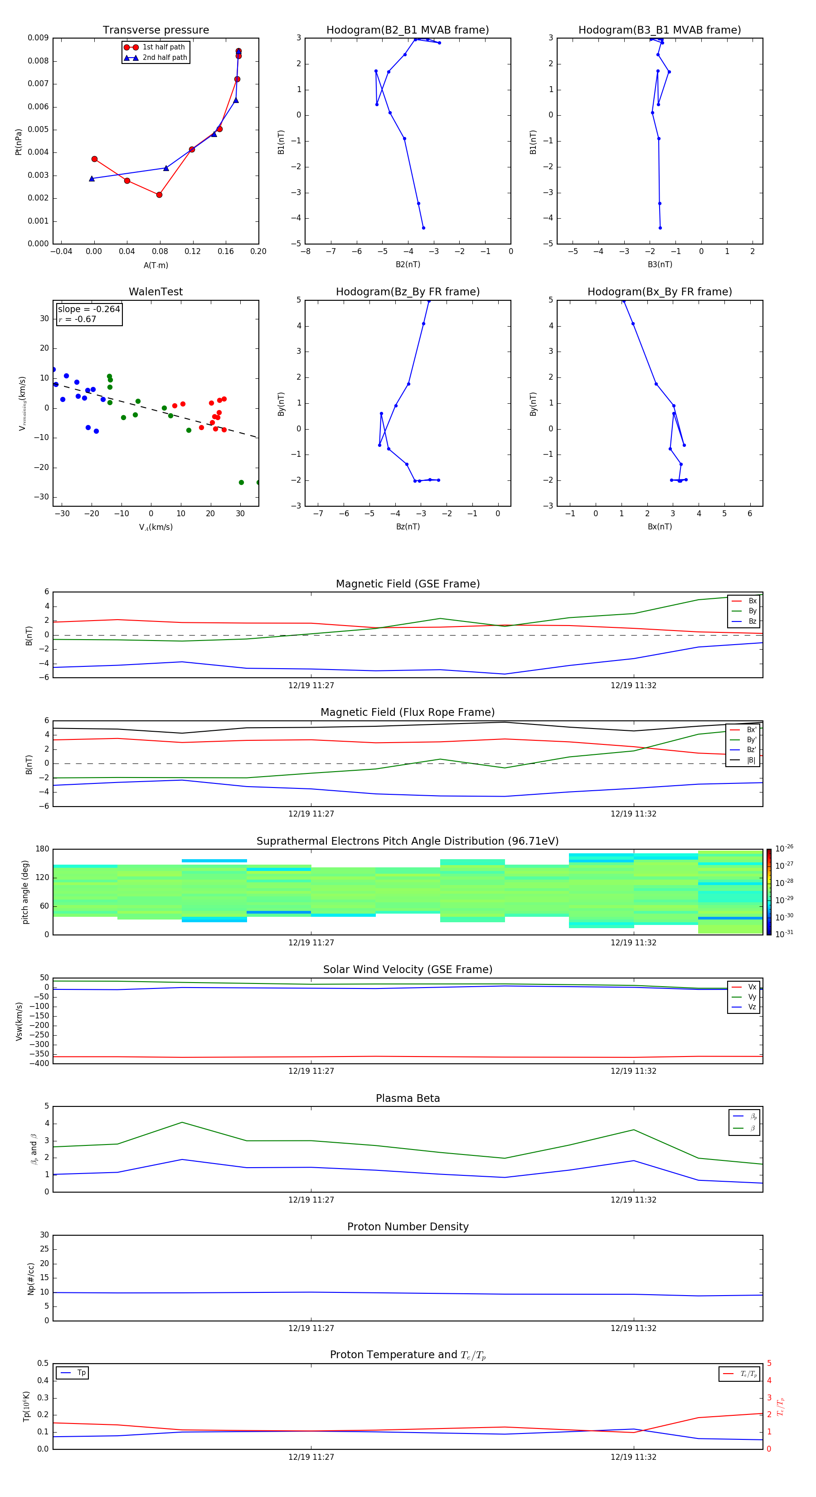This screenshot has width=816, height=1497.
Task: Select 'By' in the GSE magnetic field legend
Action: (x=744, y=611)
